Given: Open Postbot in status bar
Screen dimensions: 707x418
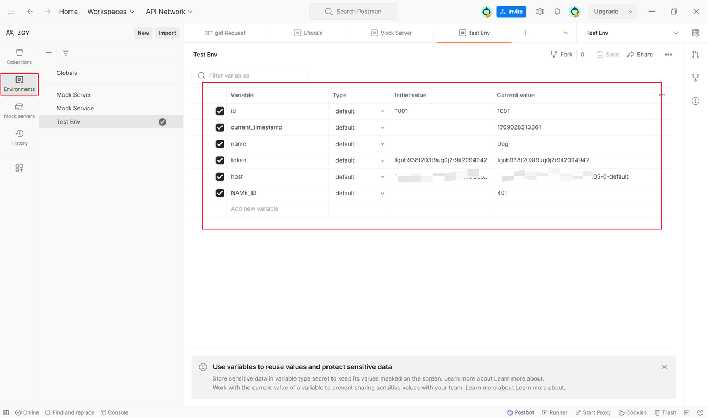Looking at the screenshot, I should tap(521, 412).
